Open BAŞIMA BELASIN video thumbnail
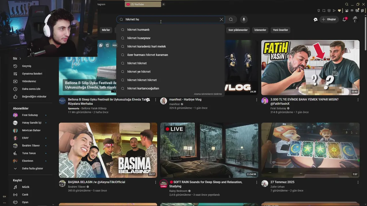Image resolution: width=367 pixels, height=206 pixels. (x=108, y=150)
